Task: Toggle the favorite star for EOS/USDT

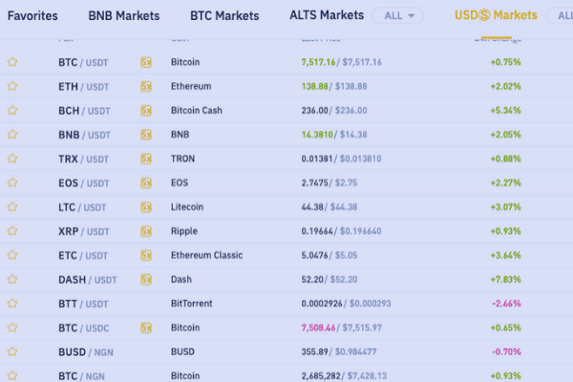Action: [x=12, y=182]
